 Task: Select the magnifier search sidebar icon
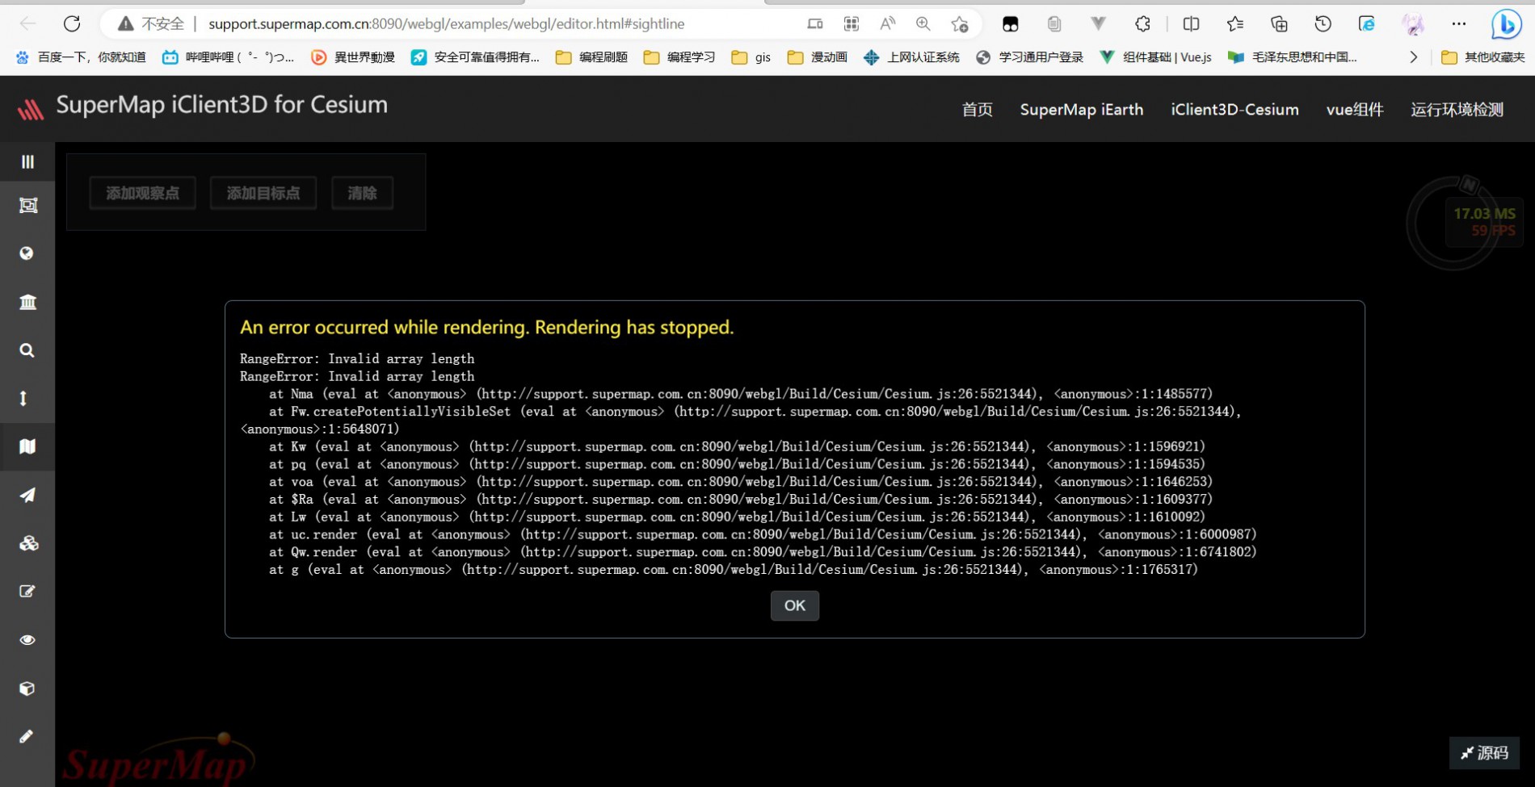(27, 350)
